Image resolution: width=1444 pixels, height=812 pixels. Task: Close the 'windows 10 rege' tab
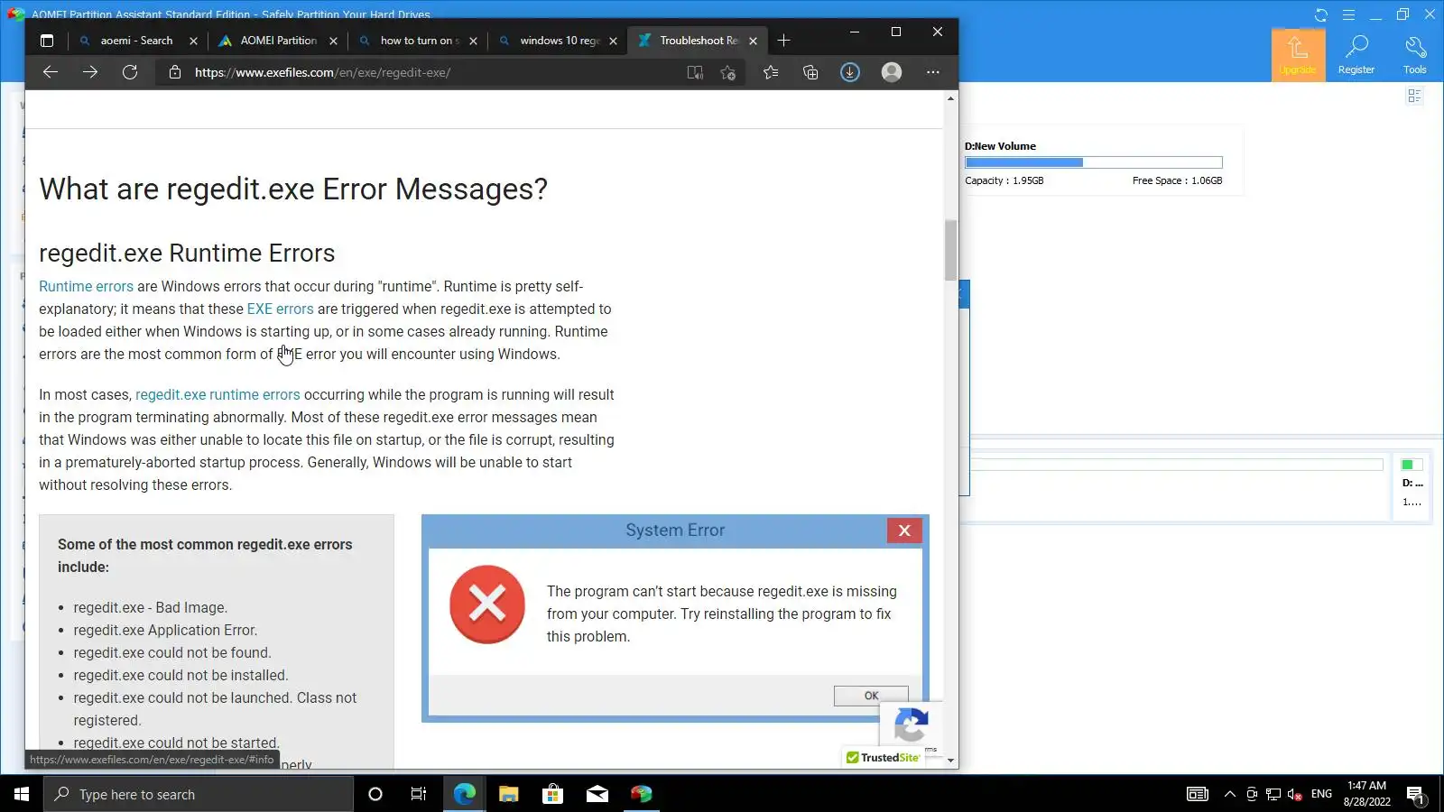tap(613, 41)
